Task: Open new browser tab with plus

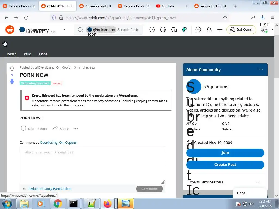Action: 235,6
